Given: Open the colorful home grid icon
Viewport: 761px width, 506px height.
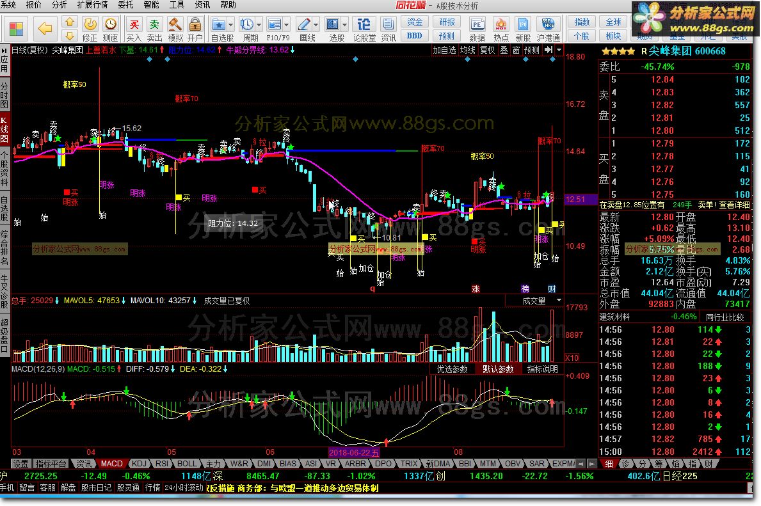Looking at the screenshot, I should click(x=16, y=29).
